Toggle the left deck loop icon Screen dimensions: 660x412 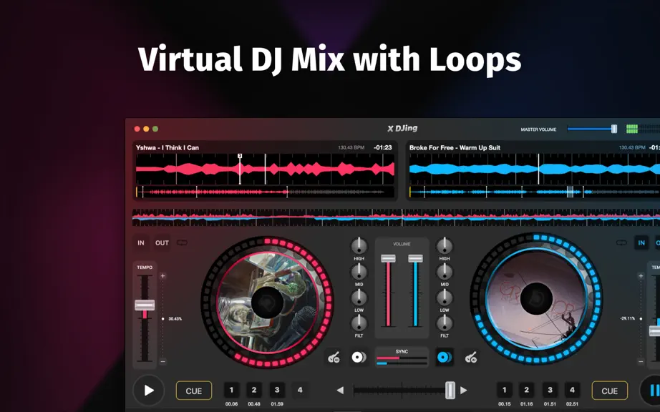[x=182, y=242]
